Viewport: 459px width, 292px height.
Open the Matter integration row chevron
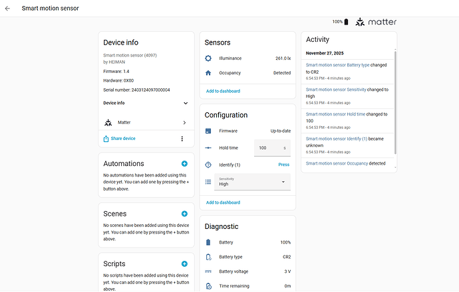pos(184,123)
